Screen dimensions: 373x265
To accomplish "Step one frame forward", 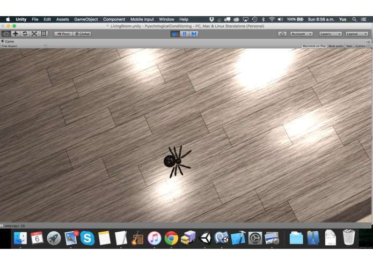I will 194,34.
